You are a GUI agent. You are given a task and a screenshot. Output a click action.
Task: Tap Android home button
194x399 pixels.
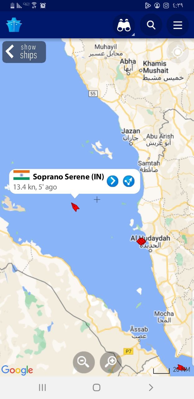tap(97, 387)
